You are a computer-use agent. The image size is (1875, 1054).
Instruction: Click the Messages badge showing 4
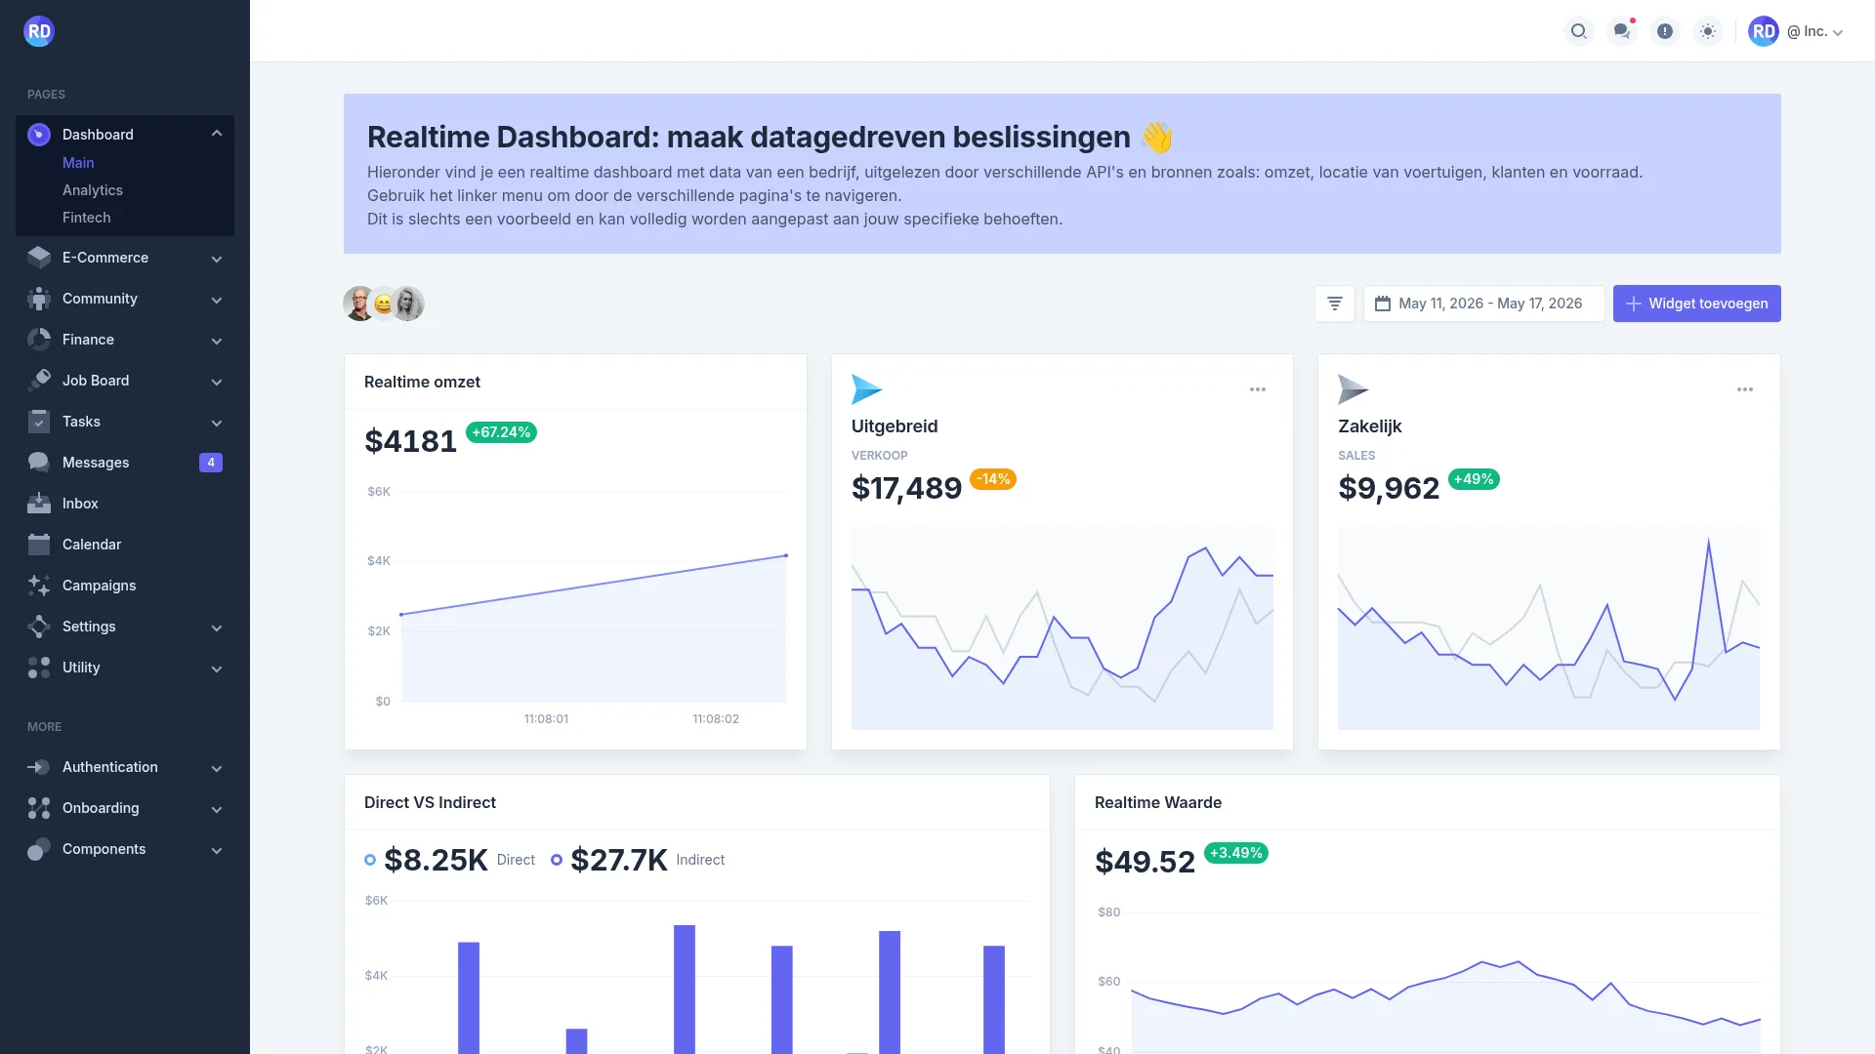tap(211, 463)
